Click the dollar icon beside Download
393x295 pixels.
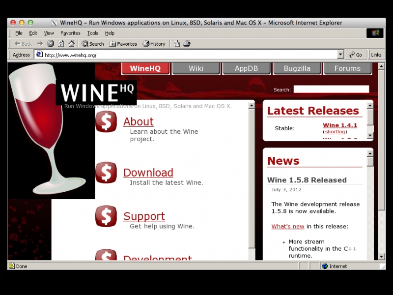pos(106,173)
